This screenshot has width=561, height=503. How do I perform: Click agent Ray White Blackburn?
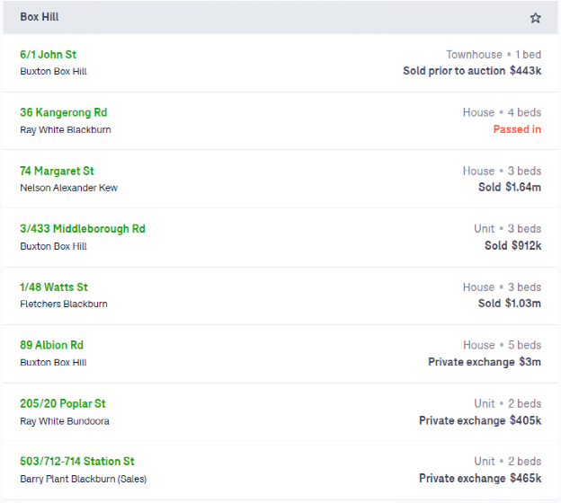[66, 129]
